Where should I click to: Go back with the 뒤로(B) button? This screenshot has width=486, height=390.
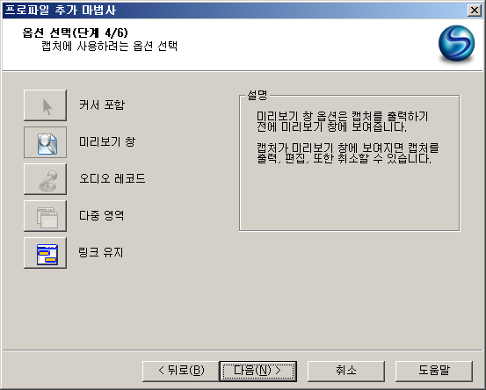pyautogui.click(x=181, y=371)
